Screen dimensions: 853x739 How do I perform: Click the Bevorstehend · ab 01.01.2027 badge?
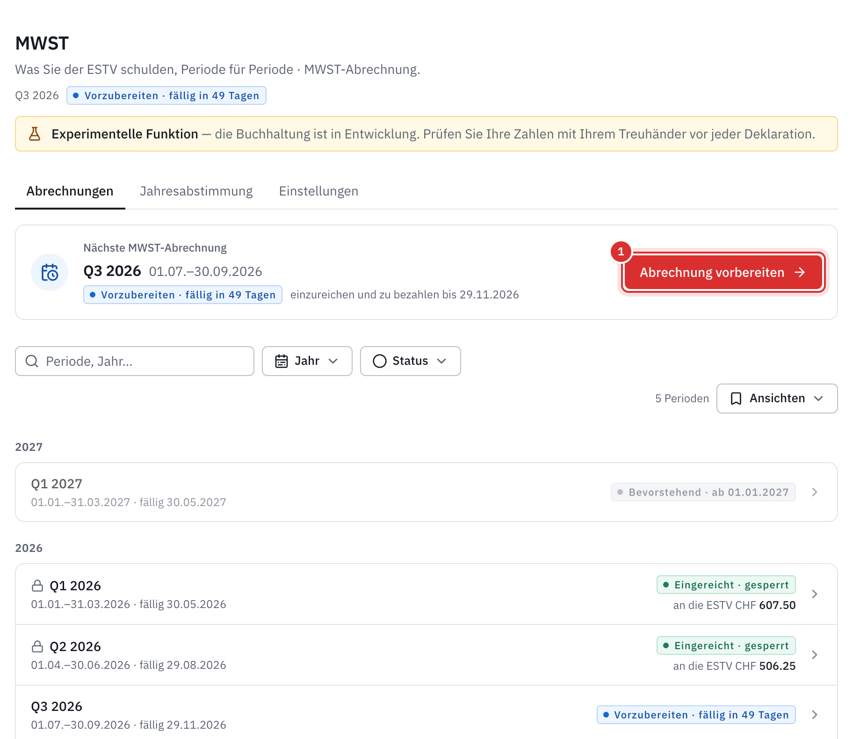coord(703,492)
